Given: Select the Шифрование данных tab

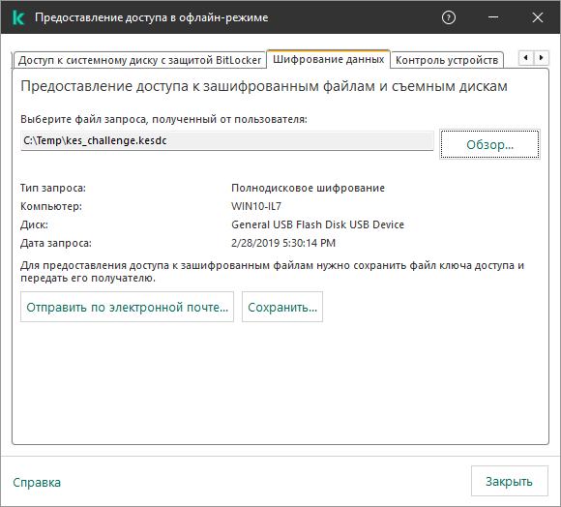Looking at the screenshot, I should [x=329, y=59].
